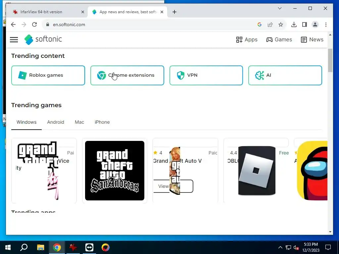Open IrfanView from taskbar
The width and height of the screenshot is (339, 254).
[73, 247]
